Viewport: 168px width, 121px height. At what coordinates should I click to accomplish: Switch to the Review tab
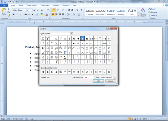(66, 5)
